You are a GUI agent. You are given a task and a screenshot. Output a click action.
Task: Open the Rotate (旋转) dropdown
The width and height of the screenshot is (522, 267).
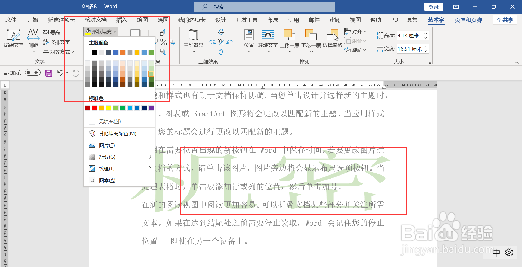[355, 50]
